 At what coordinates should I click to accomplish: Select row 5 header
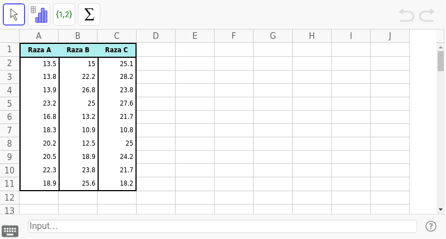pos(9,103)
